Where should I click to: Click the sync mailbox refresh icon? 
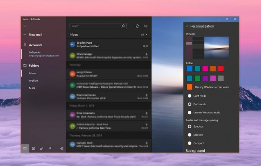tap(137, 26)
